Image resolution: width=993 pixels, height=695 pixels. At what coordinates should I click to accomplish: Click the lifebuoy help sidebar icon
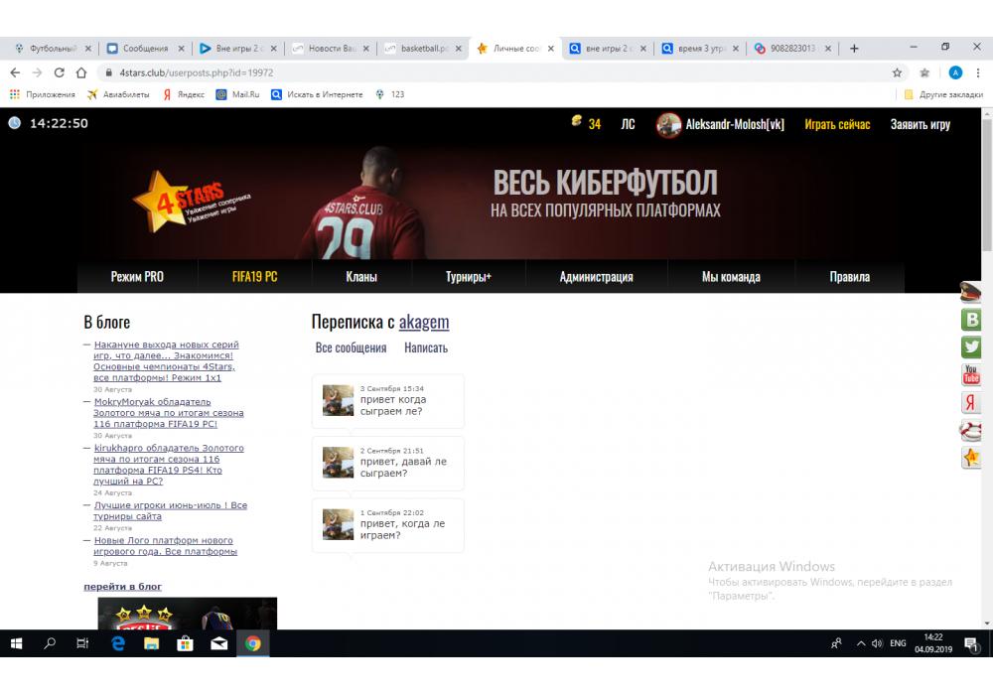coord(971,431)
